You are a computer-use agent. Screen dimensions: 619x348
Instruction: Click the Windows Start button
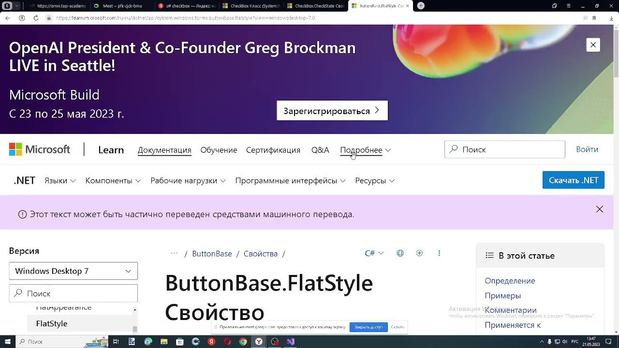(7, 342)
